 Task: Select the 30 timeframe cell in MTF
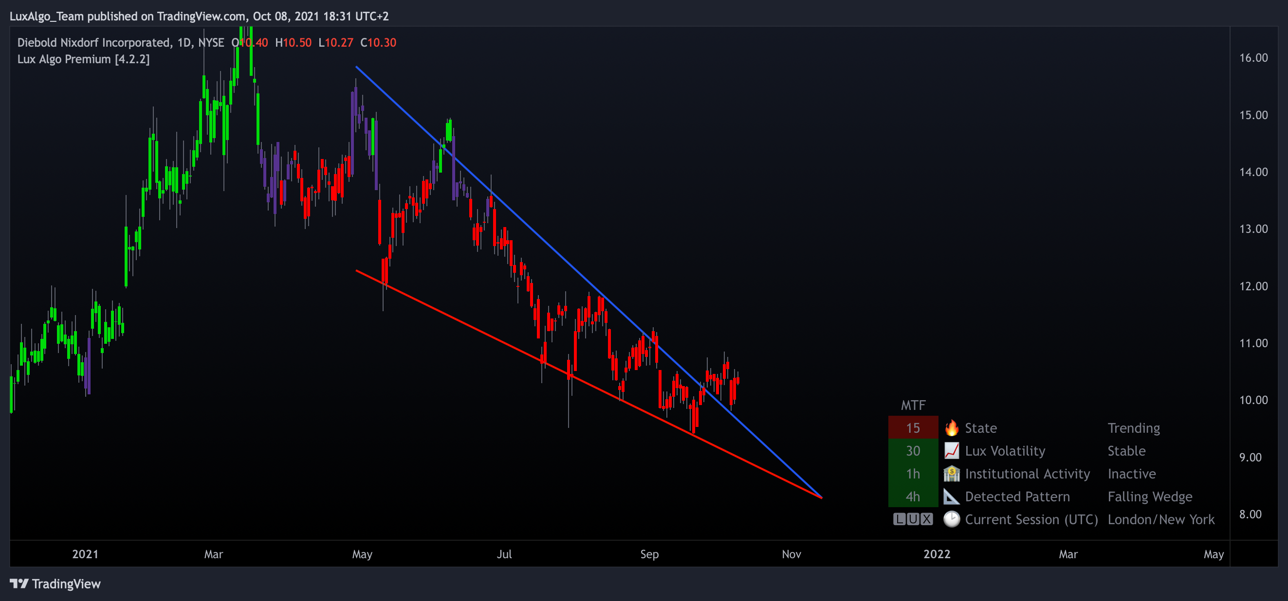pyautogui.click(x=913, y=451)
